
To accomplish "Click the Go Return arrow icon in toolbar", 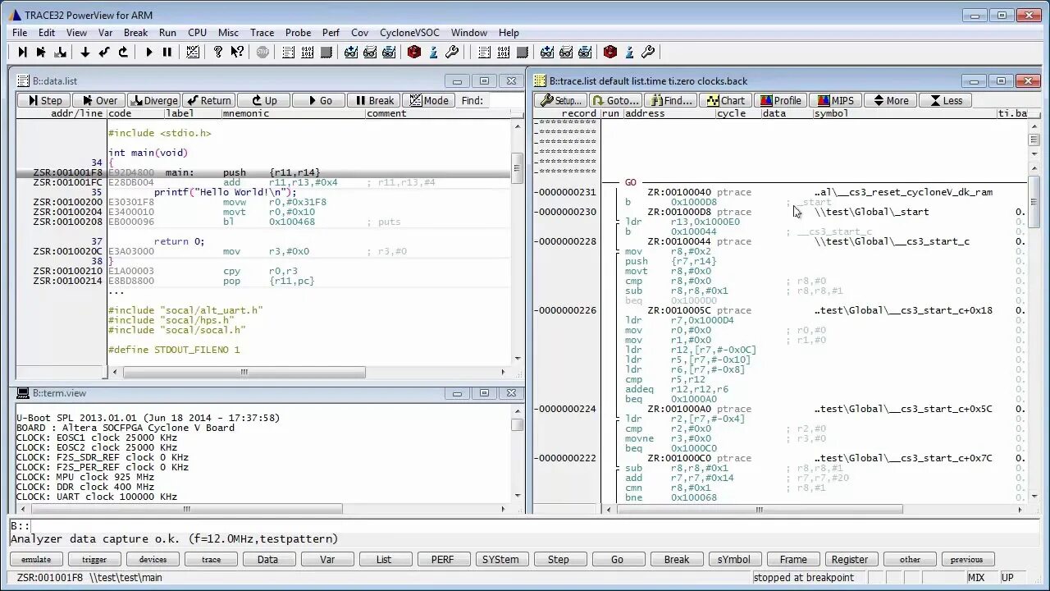I will 104,52.
